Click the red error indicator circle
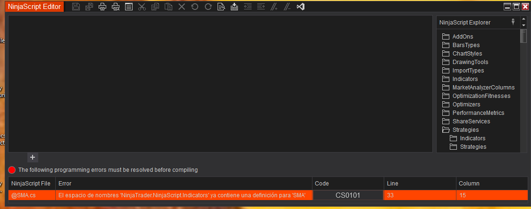The height and width of the screenshot is (209, 531). (12, 170)
